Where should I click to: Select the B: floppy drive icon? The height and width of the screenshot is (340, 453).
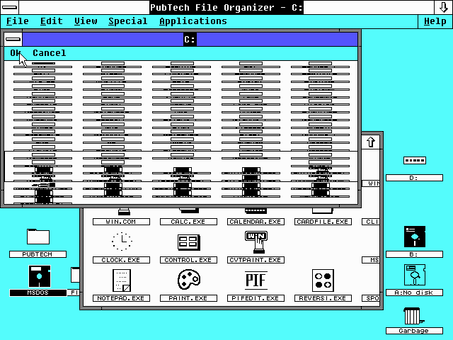[x=415, y=237]
